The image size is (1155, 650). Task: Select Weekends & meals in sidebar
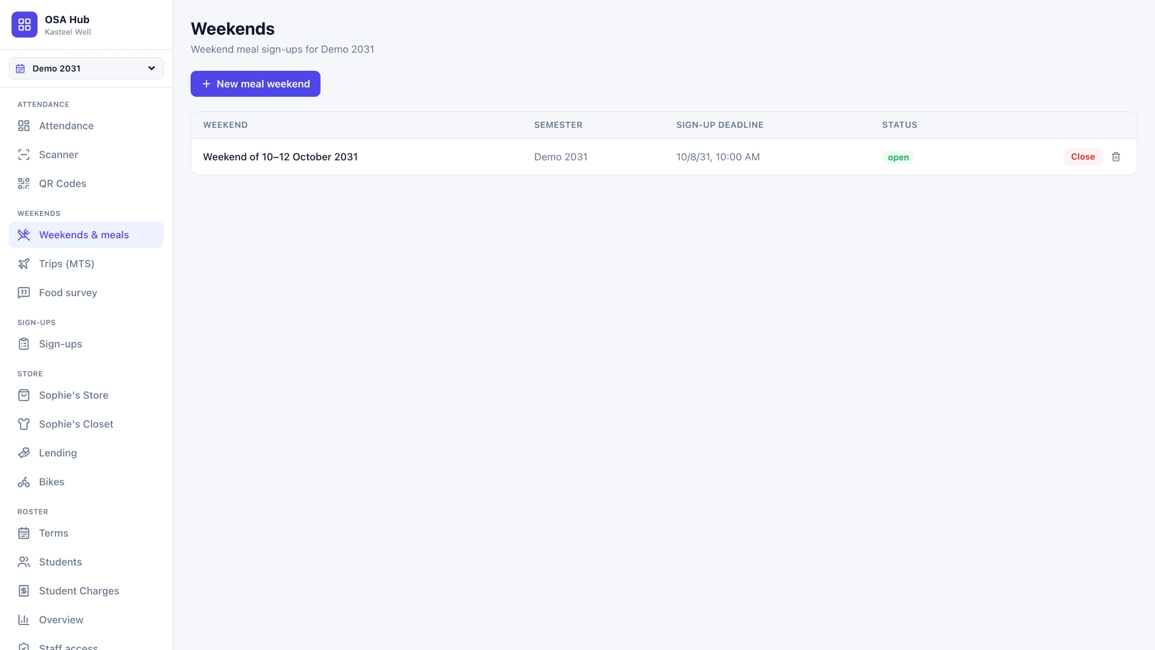click(x=86, y=235)
